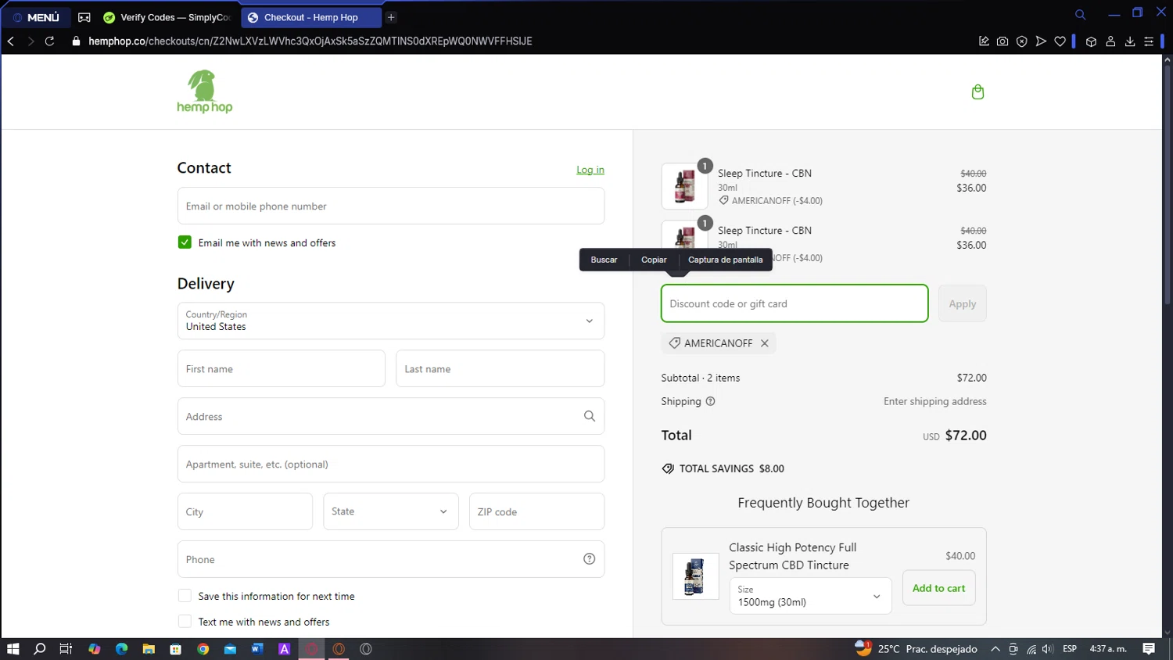Open the browser downloads icon

pyautogui.click(x=1130, y=41)
